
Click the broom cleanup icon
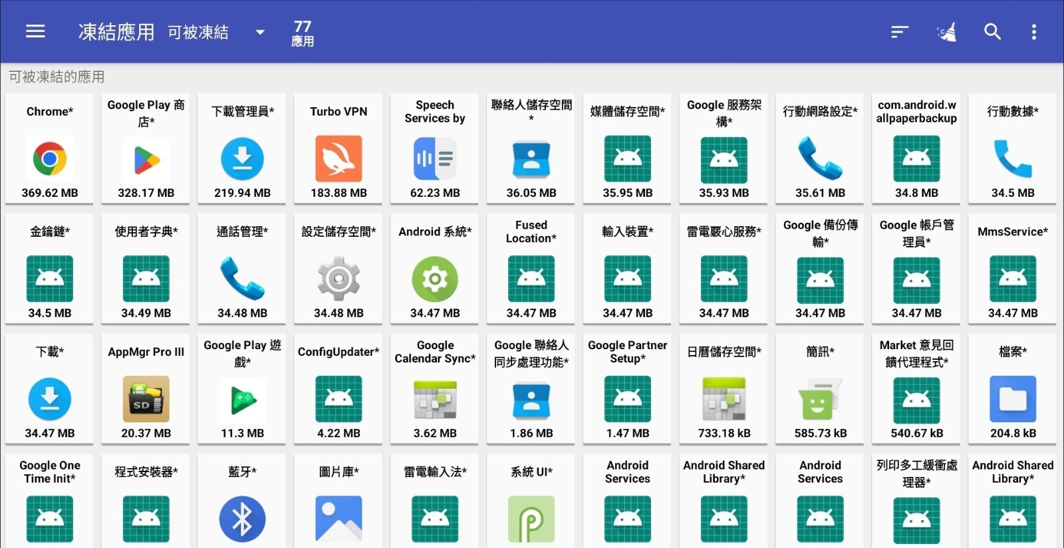pyautogui.click(x=946, y=32)
